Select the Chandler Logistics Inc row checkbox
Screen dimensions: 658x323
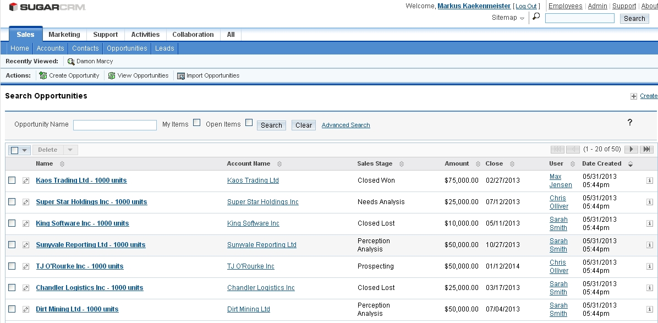12,287
